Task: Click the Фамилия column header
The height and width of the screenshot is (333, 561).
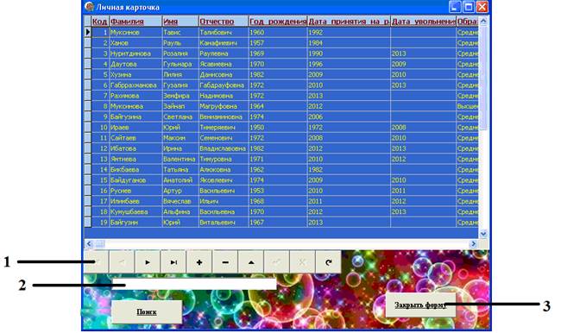Action: click(x=136, y=22)
